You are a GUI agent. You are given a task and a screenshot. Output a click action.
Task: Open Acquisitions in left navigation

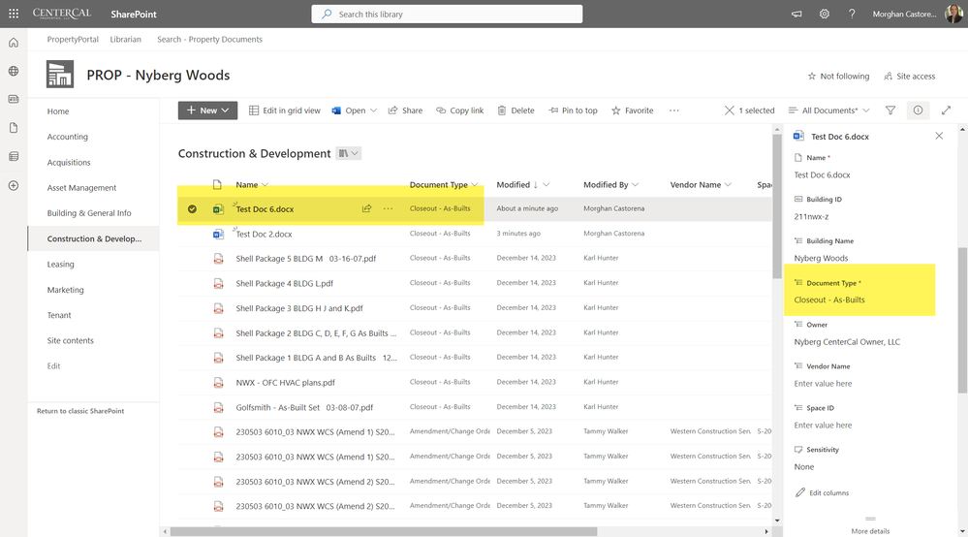coord(69,162)
